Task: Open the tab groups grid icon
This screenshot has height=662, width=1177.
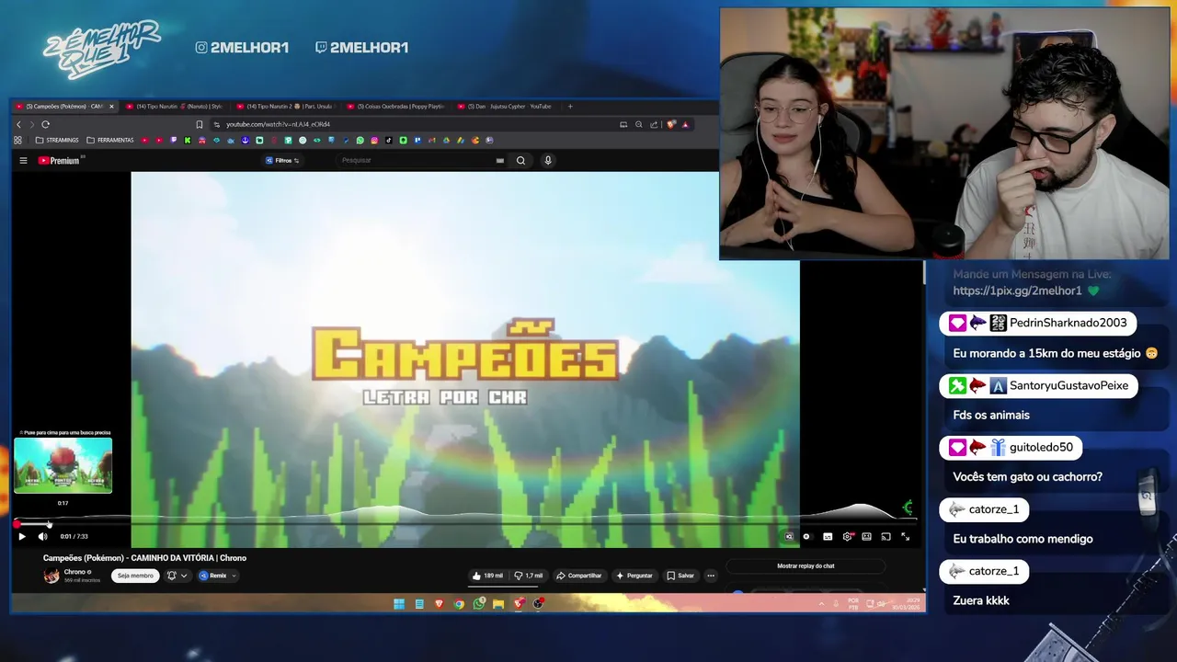Action: (x=17, y=141)
